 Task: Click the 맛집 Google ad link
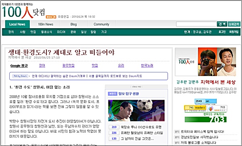95,66
